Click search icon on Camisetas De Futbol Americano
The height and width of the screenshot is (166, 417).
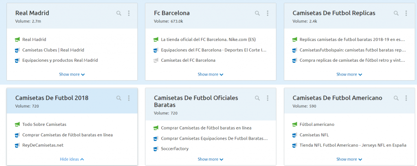pos(396,98)
